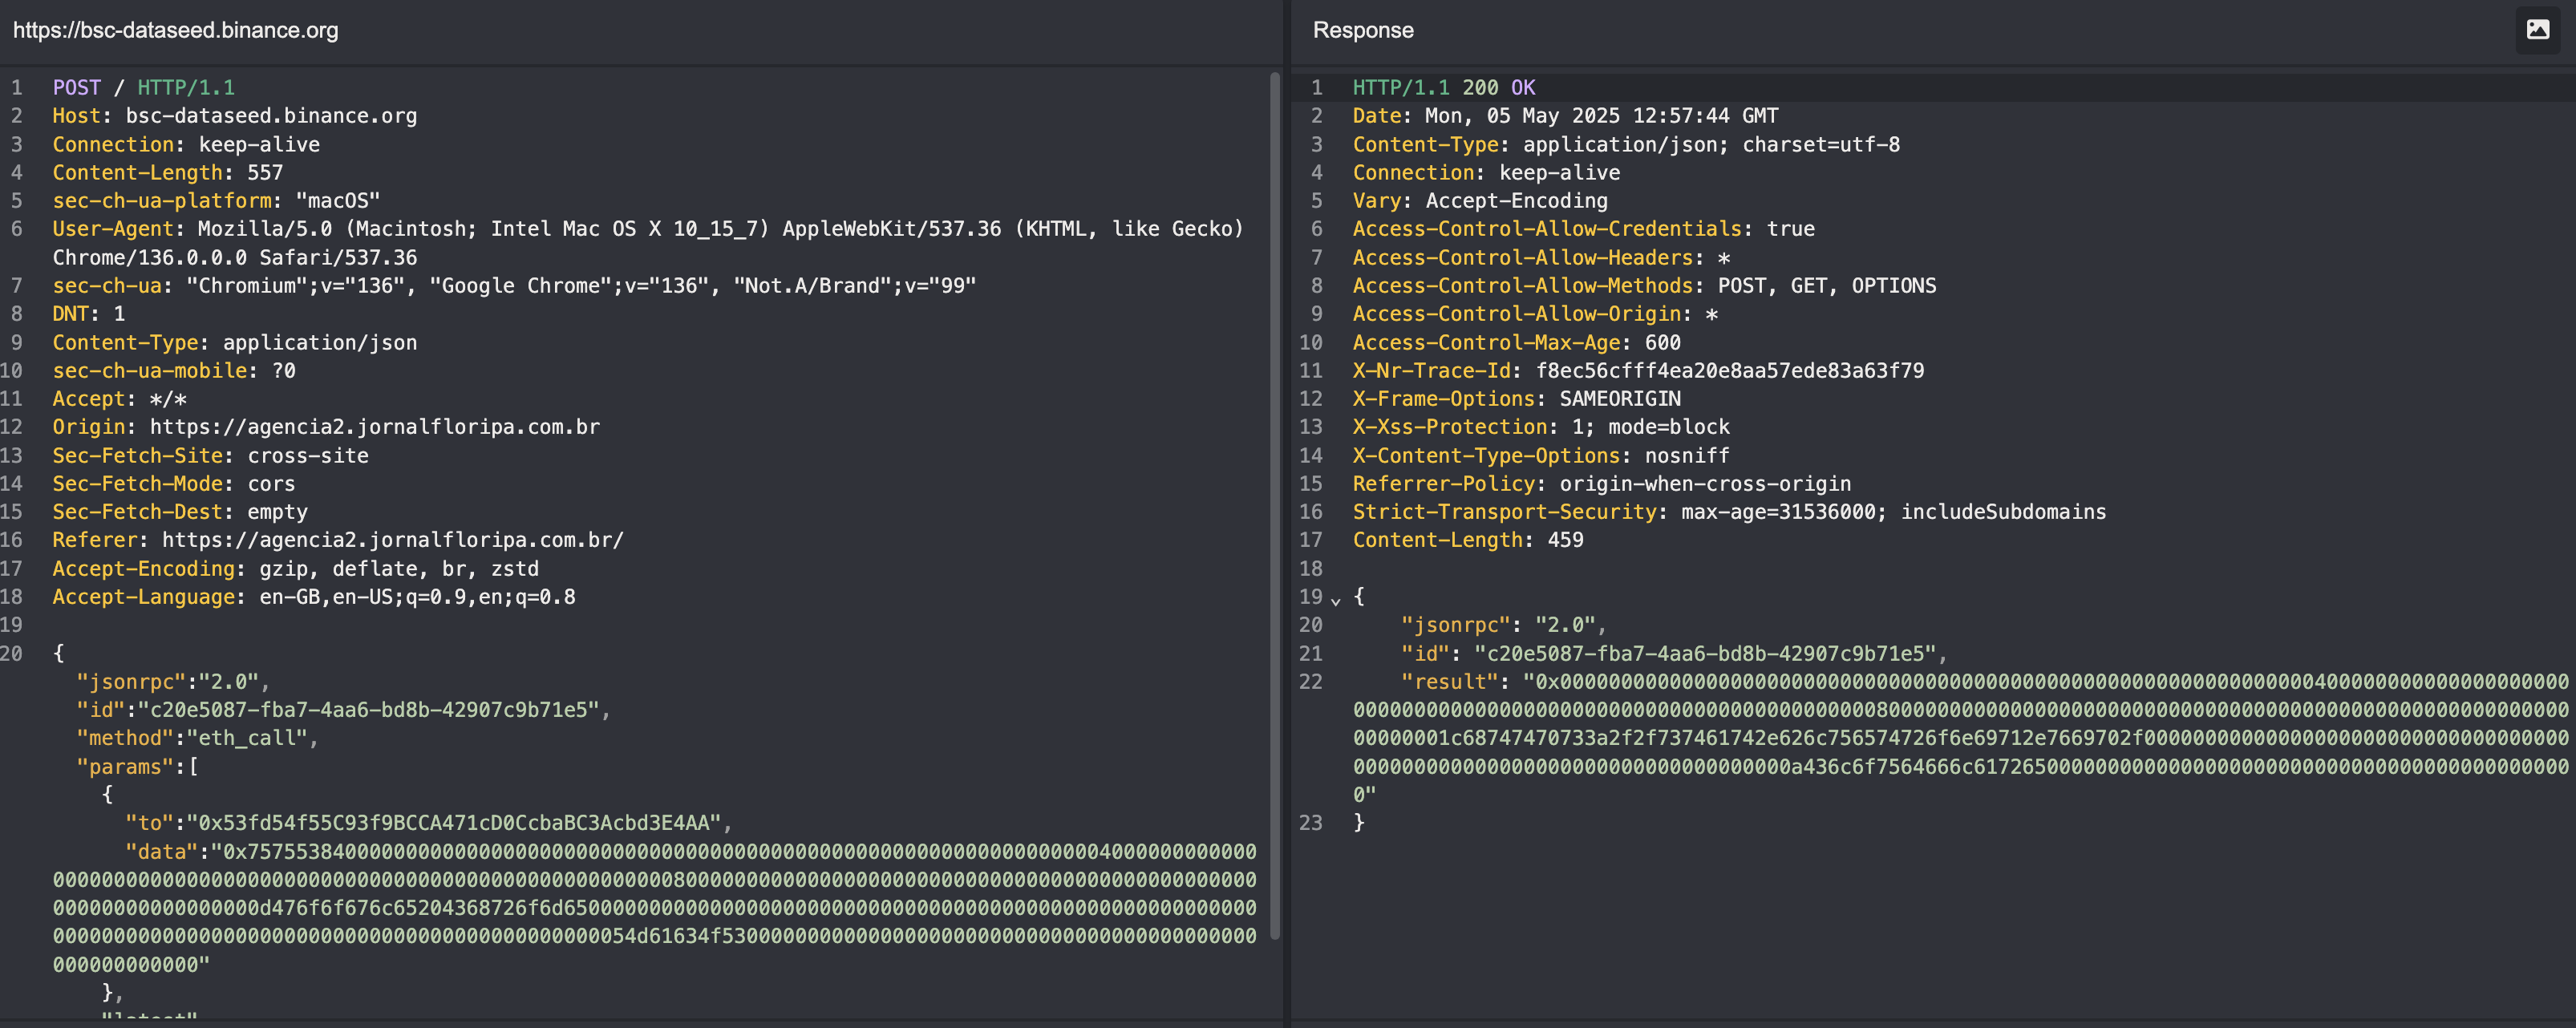Click request Content-Type application/json value

pyautogui.click(x=320, y=342)
